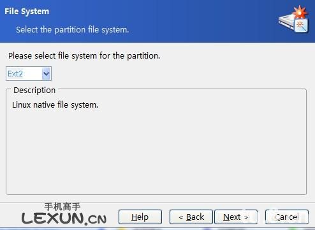Select the Ext2 combo box text
Screen dimensions: 315x230
[x=15, y=74]
